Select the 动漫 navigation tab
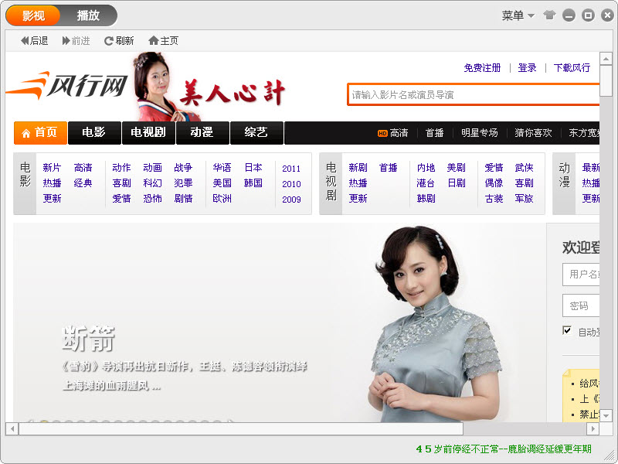 point(202,132)
